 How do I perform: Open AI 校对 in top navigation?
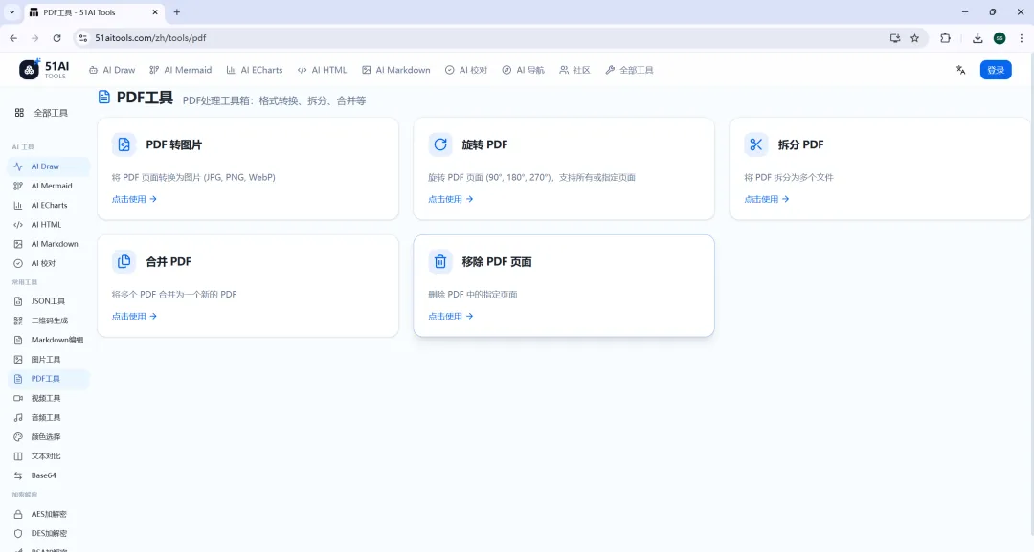465,70
